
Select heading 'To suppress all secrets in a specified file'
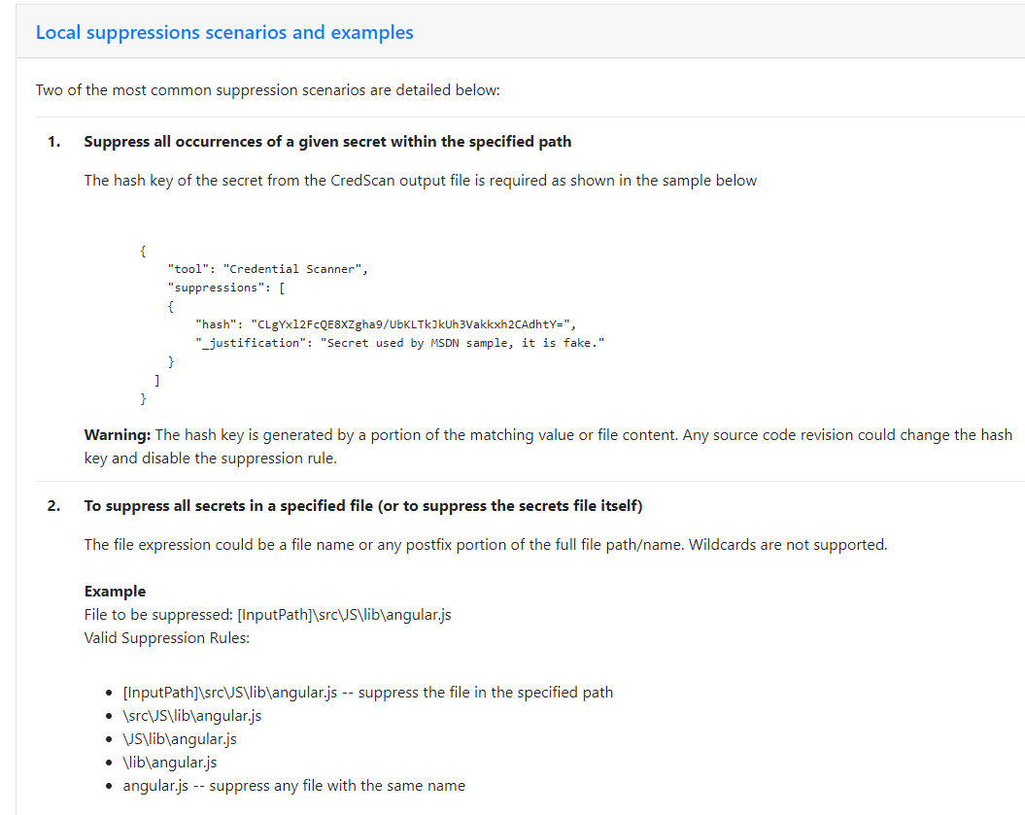pos(362,506)
